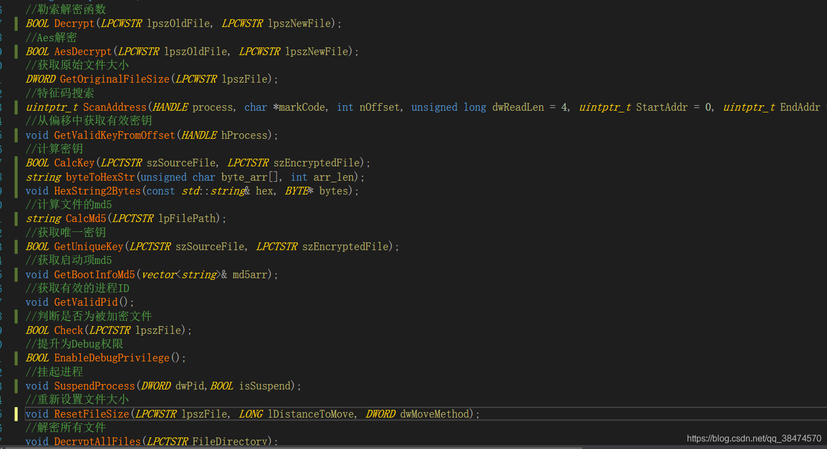Click the comment //特征码搜索
This screenshot has height=449, width=827.
(x=60, y=93)
